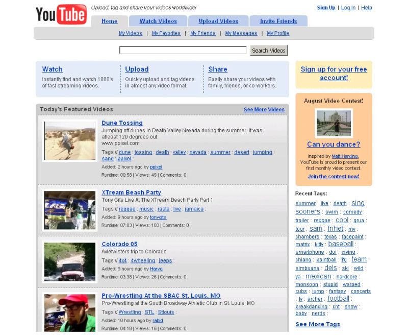Click the contest Taj Mahal thumbnail

click(x=334, y=123)
